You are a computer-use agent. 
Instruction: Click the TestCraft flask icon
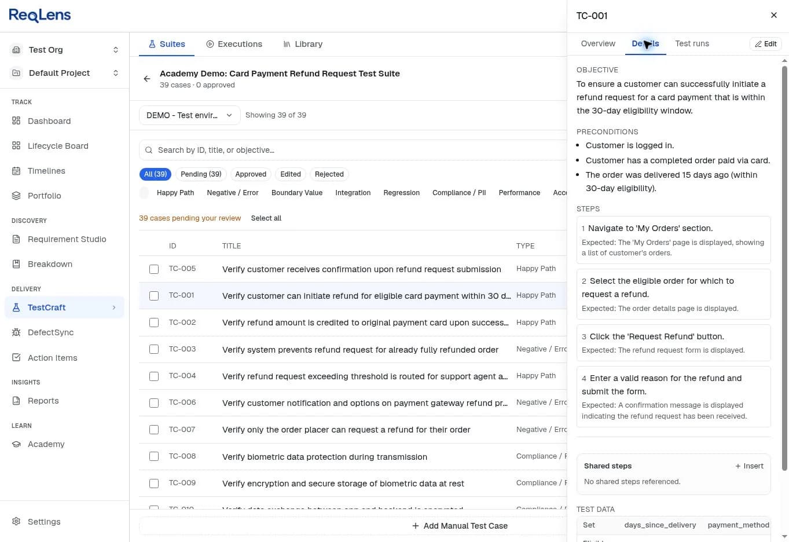(16, 307)
